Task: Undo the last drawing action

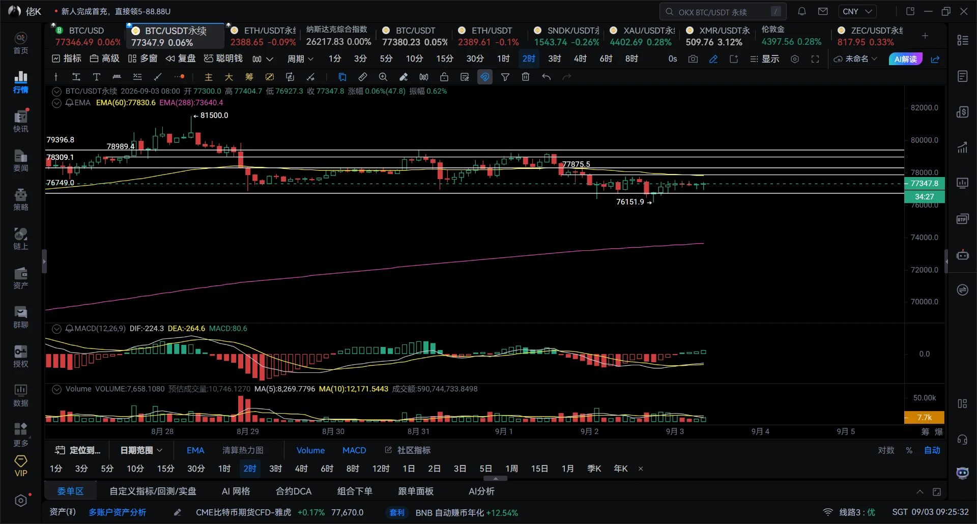Action: pos(546,77)
